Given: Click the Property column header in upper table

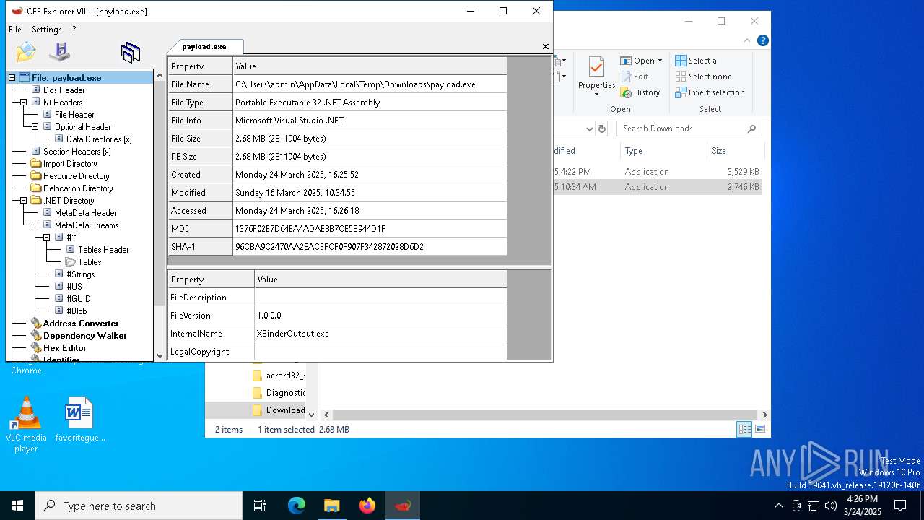Looking at the screenshot, I should [201, 66].
